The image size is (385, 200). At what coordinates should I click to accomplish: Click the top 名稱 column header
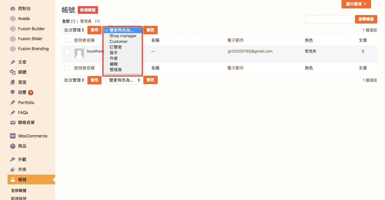[x=155, y=40]
